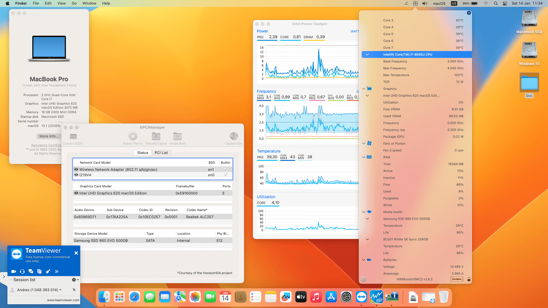
Task: Click remote control cursor icon beside Andres
Action: (x=74, y=290)
